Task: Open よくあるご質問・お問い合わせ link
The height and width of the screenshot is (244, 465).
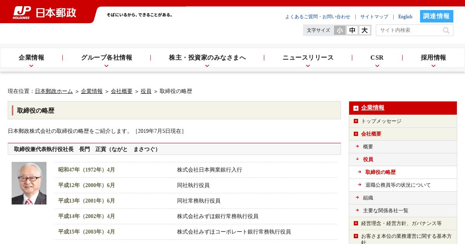Action: [x=318, y=17]
